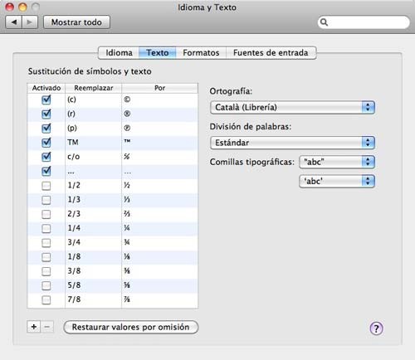Screen dimensions: 415x360
Task: Uncheck the (p) substitution checkbox
Action: click(46, 128)
